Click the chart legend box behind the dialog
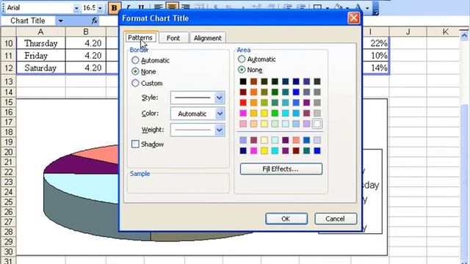This screenshot has height=264, width=470. [372, 191]
